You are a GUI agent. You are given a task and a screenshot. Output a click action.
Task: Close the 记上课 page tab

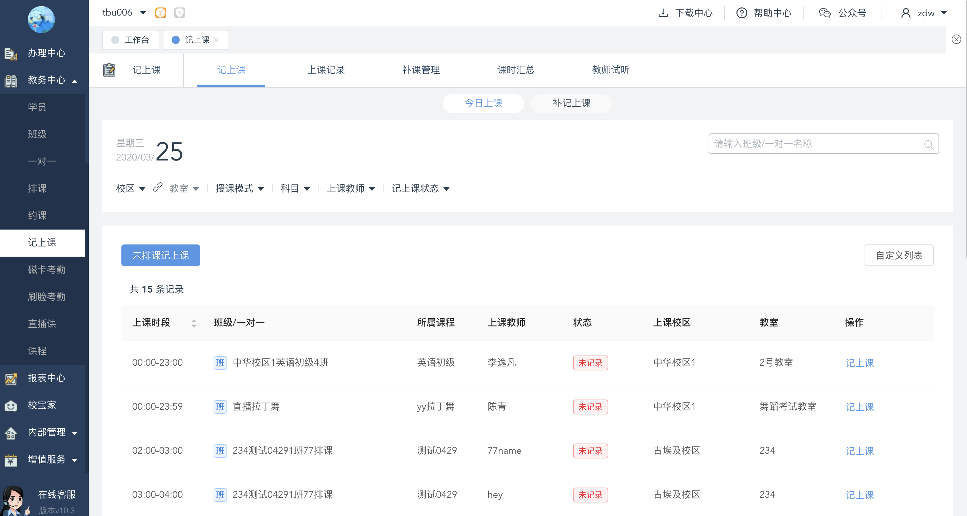pos(216,40)
